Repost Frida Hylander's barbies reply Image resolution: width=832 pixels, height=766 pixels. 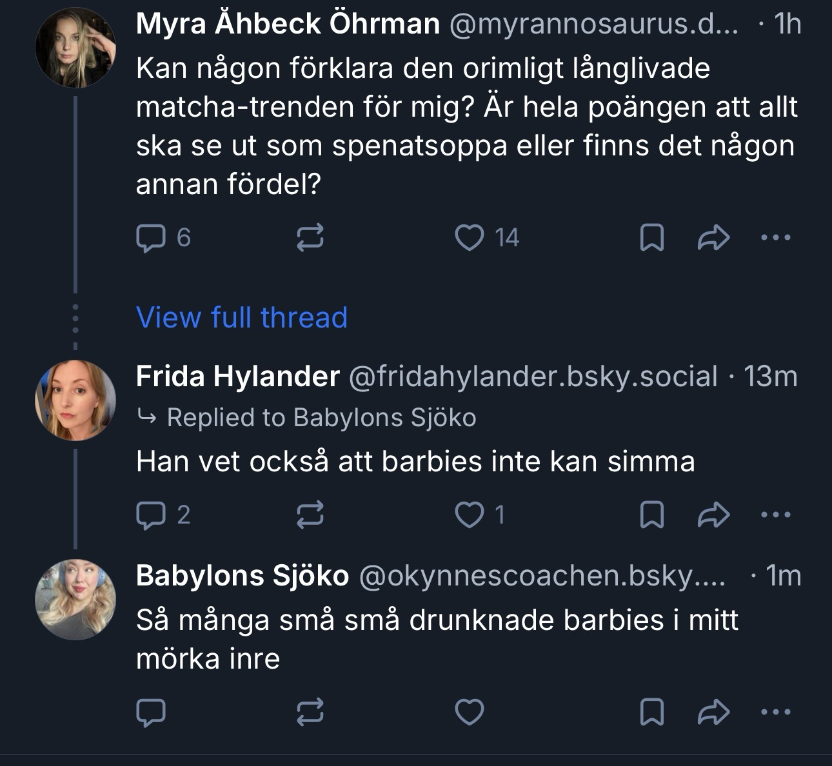(310, 515)
